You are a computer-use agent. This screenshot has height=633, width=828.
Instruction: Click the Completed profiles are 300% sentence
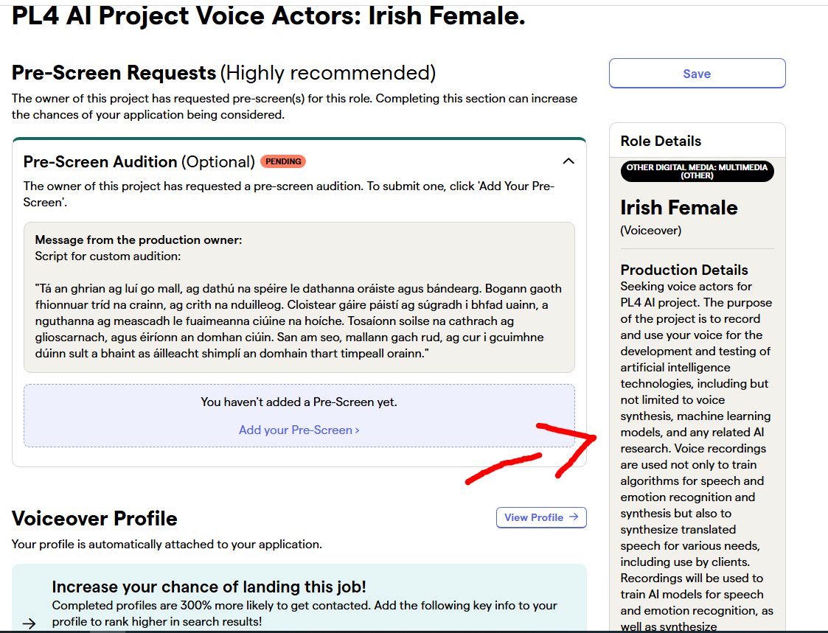[305, 613]
